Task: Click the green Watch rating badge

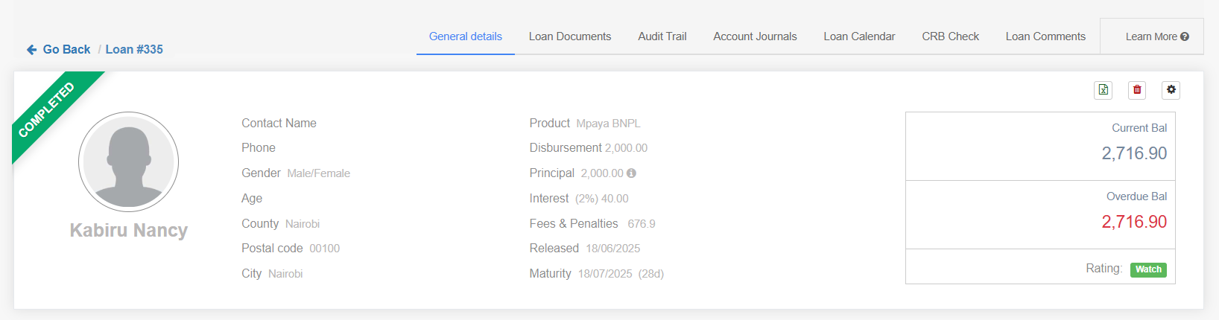Action: coord(1147,269)
